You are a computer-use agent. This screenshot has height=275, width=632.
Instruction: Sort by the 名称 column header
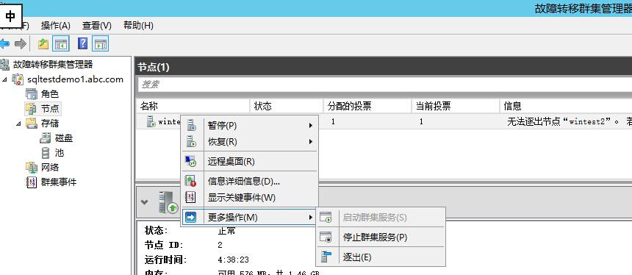pyautogui.click(x=193, y=106)
